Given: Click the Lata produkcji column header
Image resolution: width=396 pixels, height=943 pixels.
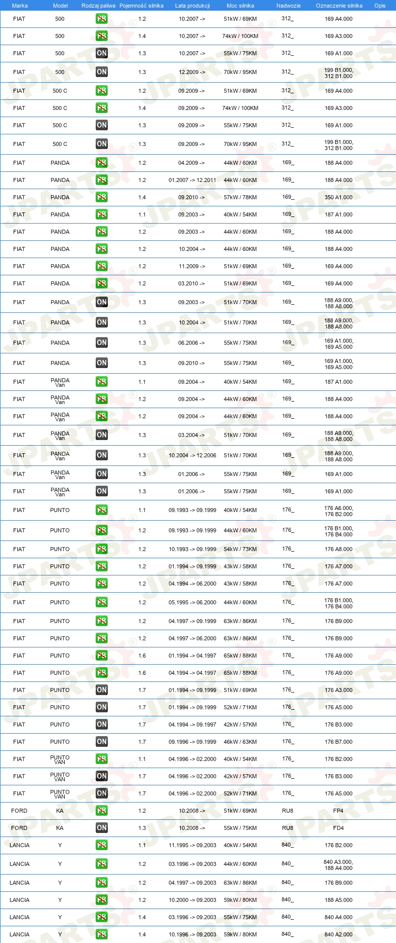Looking at the screenshot, I should tap(192, 6).
